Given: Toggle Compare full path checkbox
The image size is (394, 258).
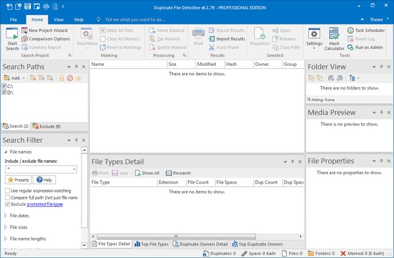Looking at the screenshot, I should [7, 198].
